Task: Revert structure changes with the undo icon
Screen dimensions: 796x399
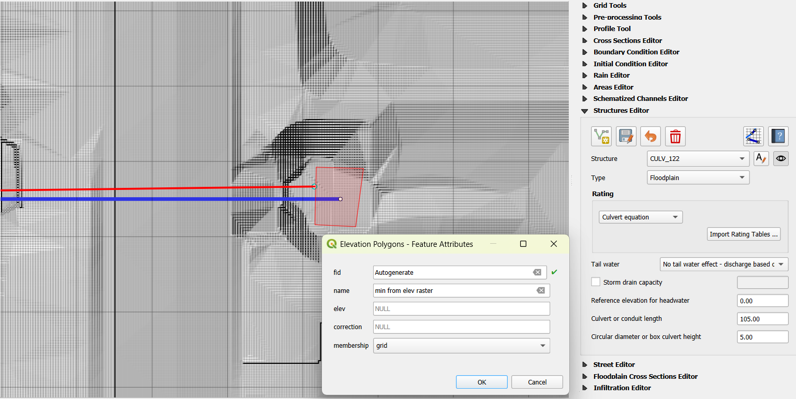Action: pos(650,136)
